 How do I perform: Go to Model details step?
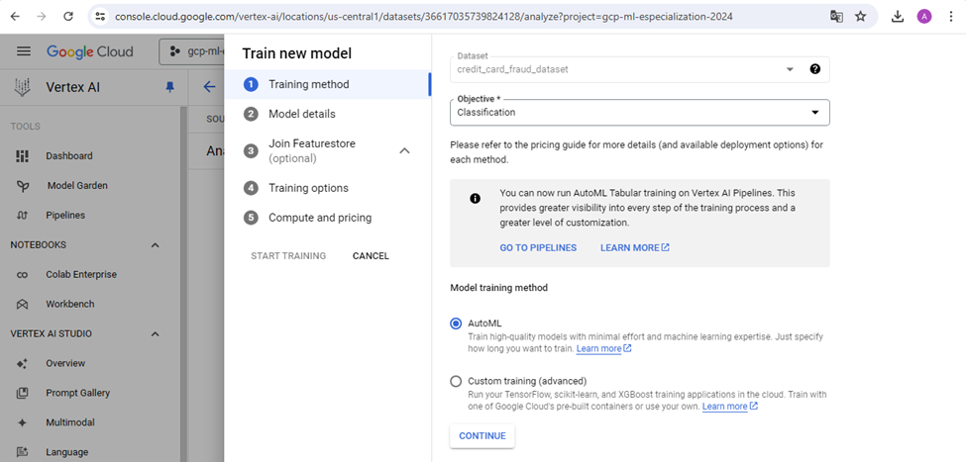(x=327, y=114)
